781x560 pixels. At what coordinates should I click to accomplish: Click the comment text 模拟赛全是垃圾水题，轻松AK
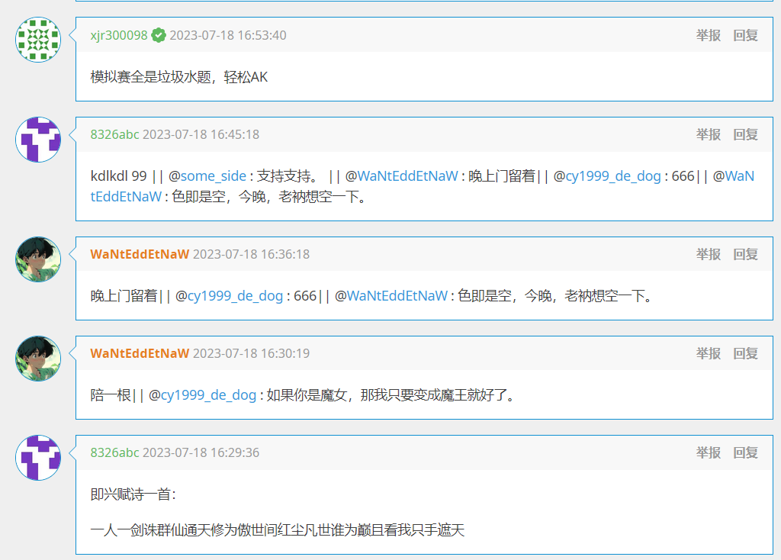[178, 77]
